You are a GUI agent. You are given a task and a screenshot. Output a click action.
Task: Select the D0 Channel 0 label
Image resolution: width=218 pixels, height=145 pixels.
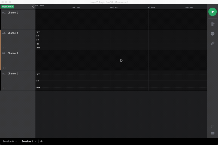[x=13, y=13]
